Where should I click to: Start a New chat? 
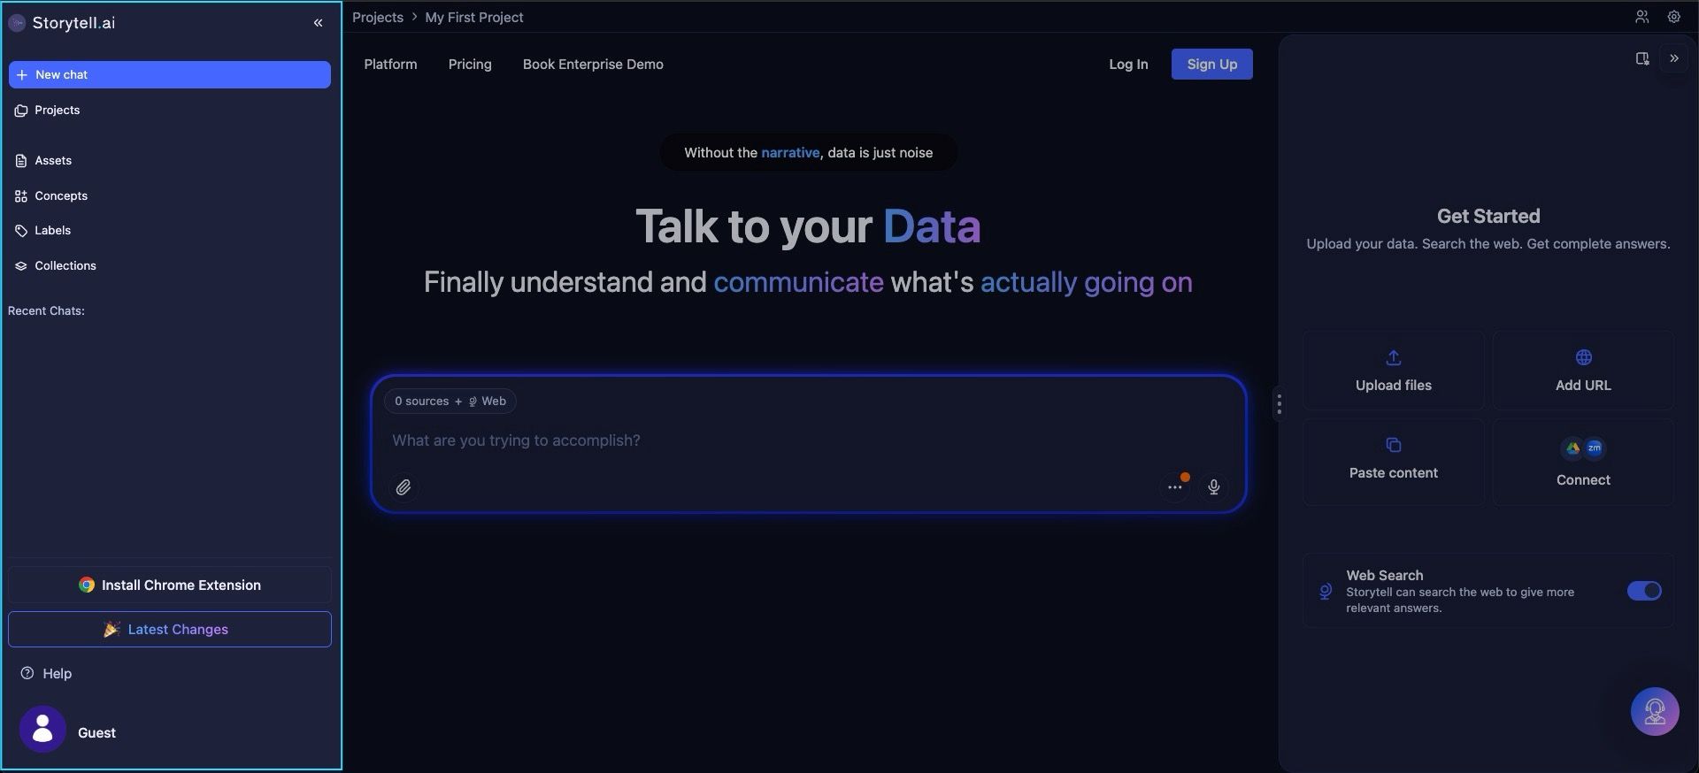pos(169,75)
